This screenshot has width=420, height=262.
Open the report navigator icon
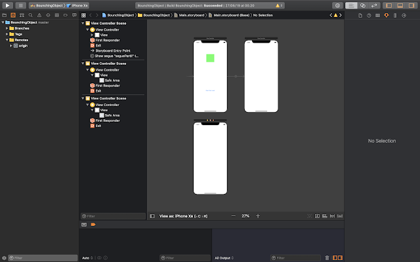coord(74,15)
